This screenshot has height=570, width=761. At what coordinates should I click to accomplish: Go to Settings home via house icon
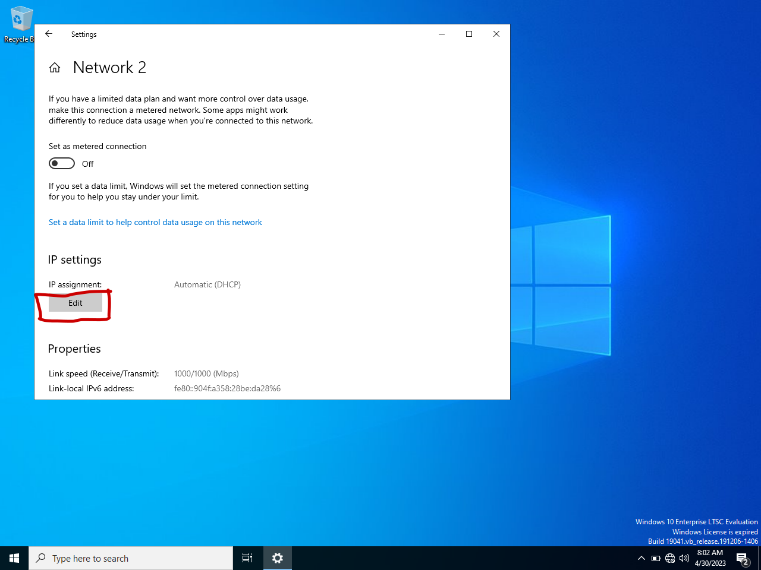pos(55,68)
